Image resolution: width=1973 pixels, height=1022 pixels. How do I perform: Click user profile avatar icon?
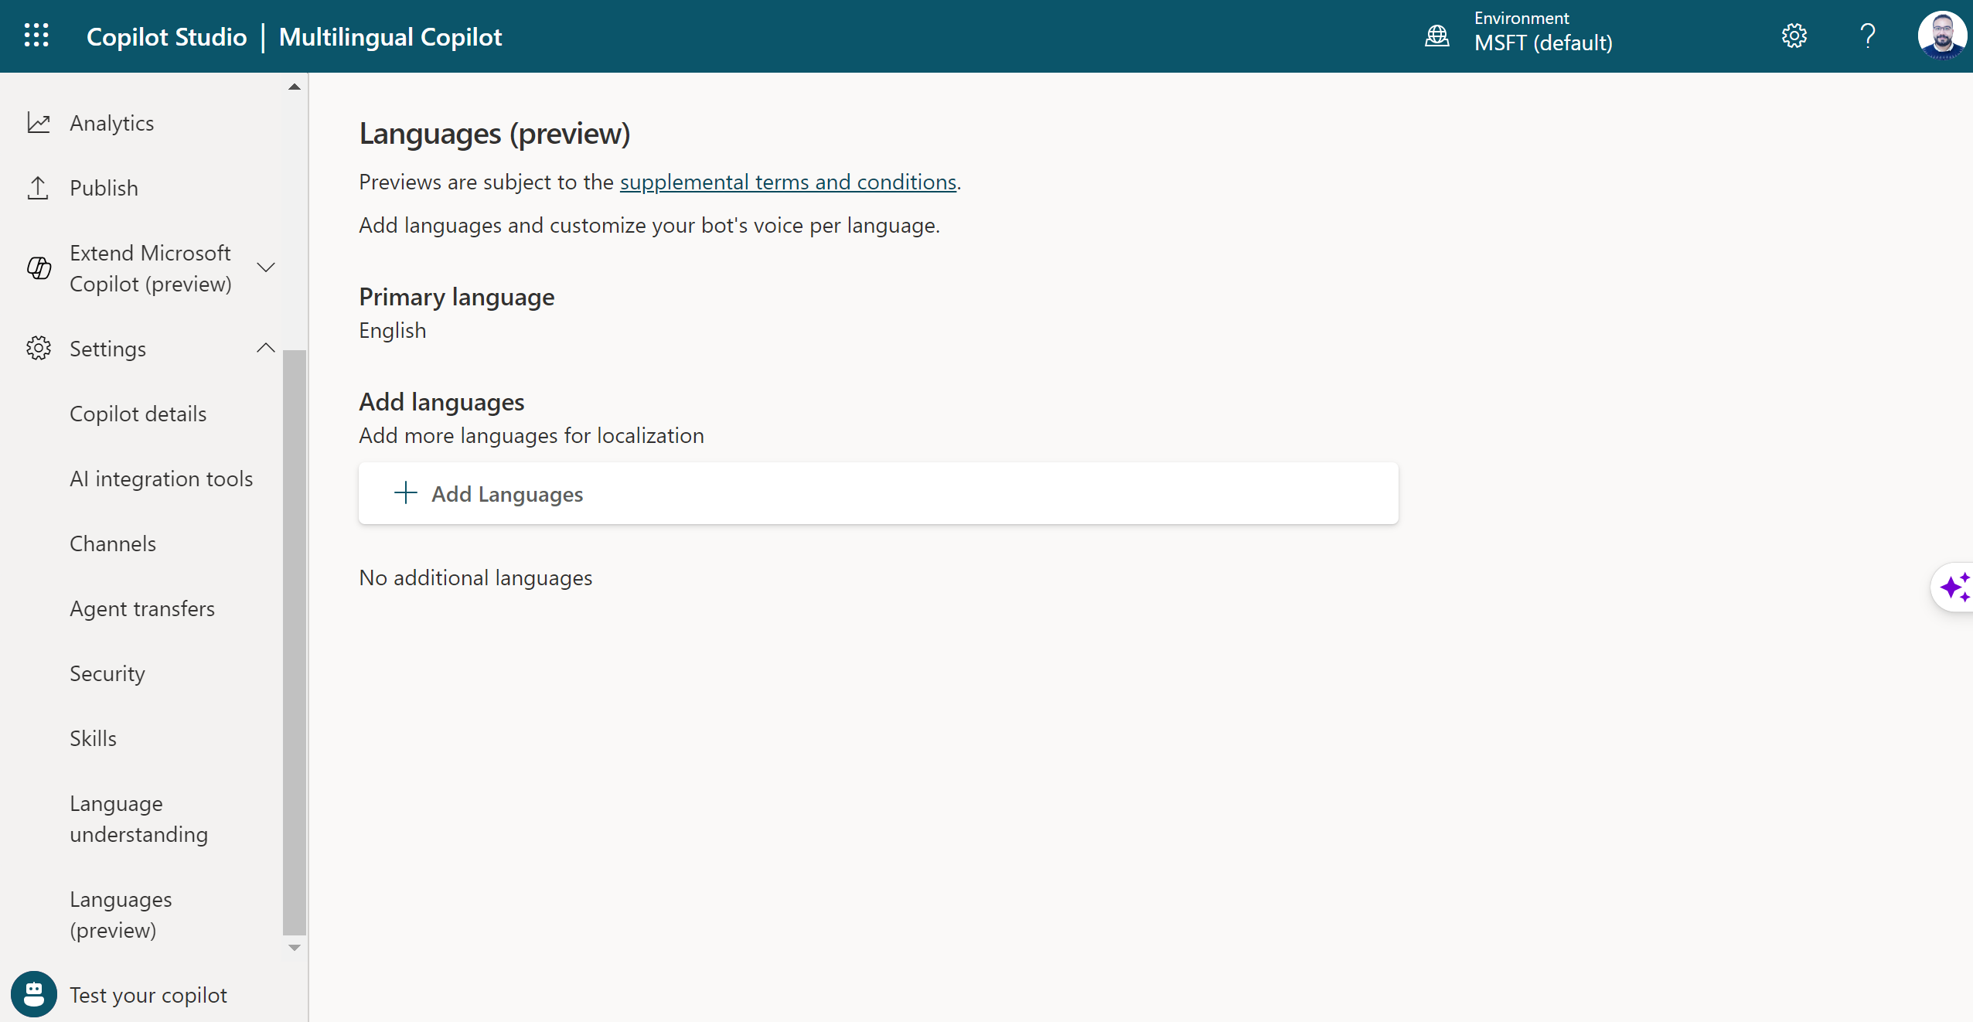pyautogui.click(x=1943, y=36)
